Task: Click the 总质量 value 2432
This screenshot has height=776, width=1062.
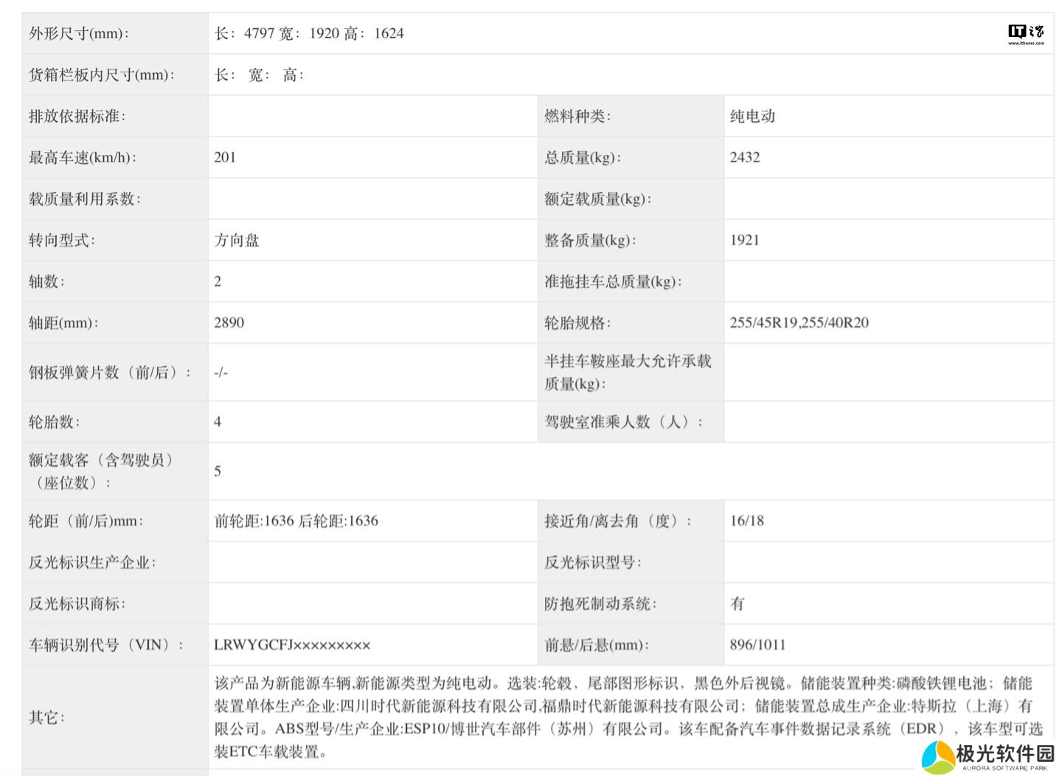Action: pyautogui.click(x=744, y=157)
